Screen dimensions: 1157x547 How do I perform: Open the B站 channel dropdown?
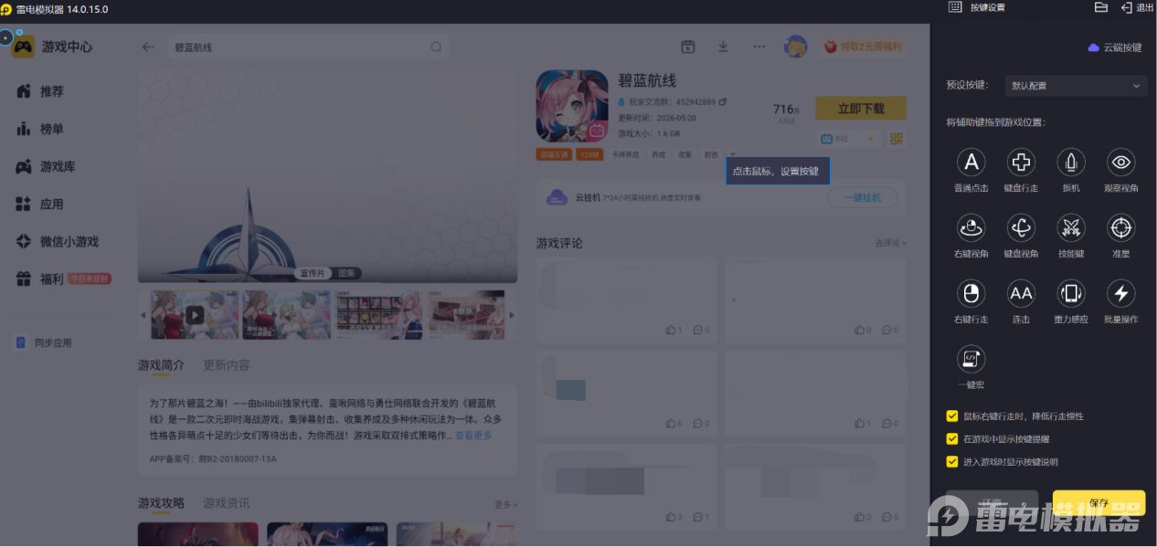(848, 139)
